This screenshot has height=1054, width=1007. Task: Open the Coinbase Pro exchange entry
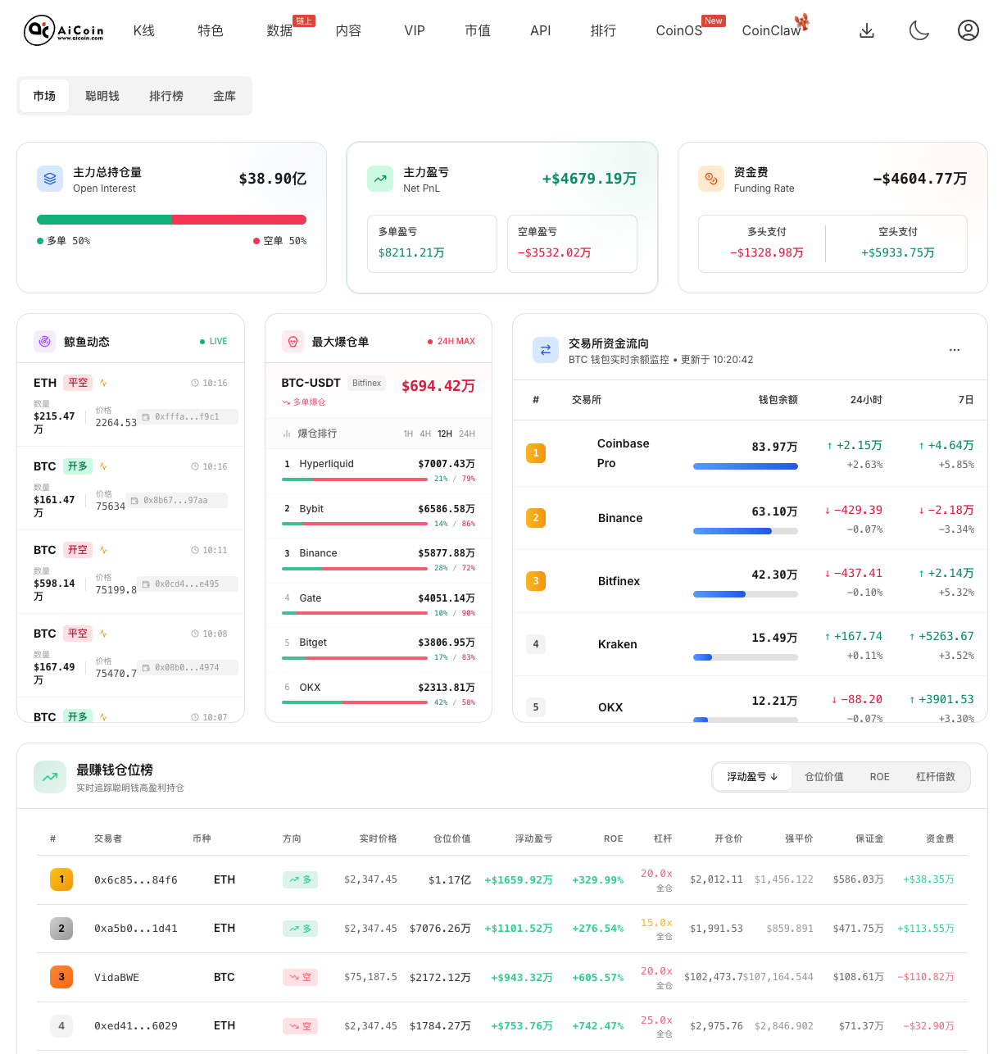[x=623, y=453]
